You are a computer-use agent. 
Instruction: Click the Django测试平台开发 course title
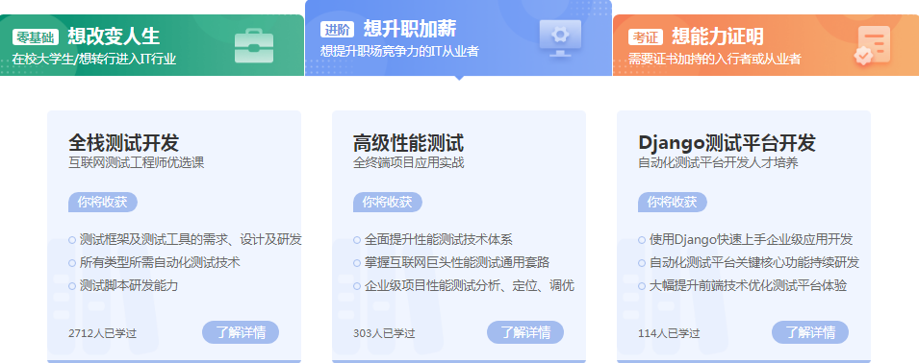coord(727,143)
